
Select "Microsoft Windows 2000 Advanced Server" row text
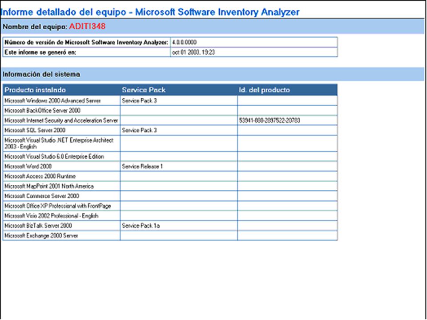52,101
